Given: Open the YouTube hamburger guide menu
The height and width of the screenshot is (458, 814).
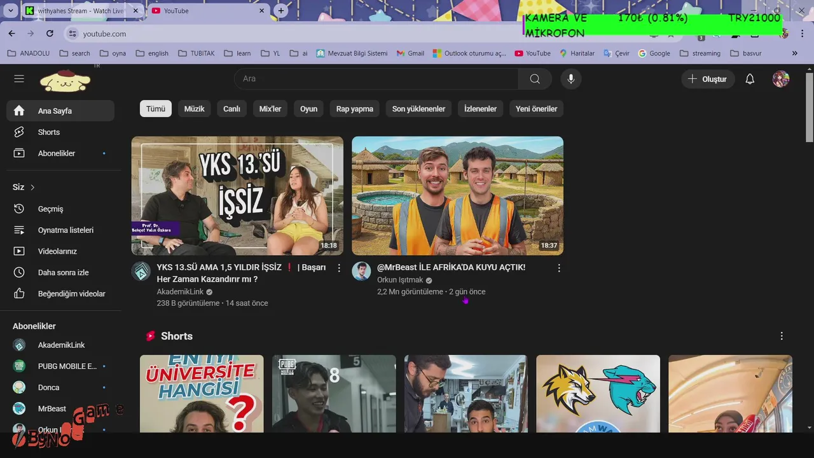Looking at the screenshot, I should click(x=19, y=79).
